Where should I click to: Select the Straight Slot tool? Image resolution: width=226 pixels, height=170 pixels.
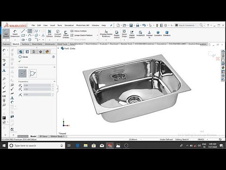(x=23, y=40)
